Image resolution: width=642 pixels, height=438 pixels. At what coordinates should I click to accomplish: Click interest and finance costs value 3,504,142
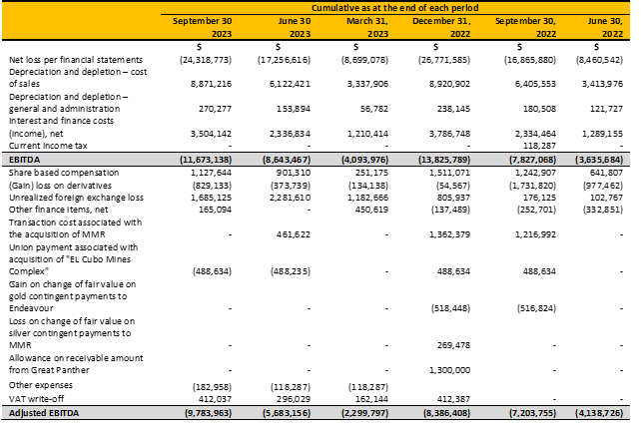211,134
